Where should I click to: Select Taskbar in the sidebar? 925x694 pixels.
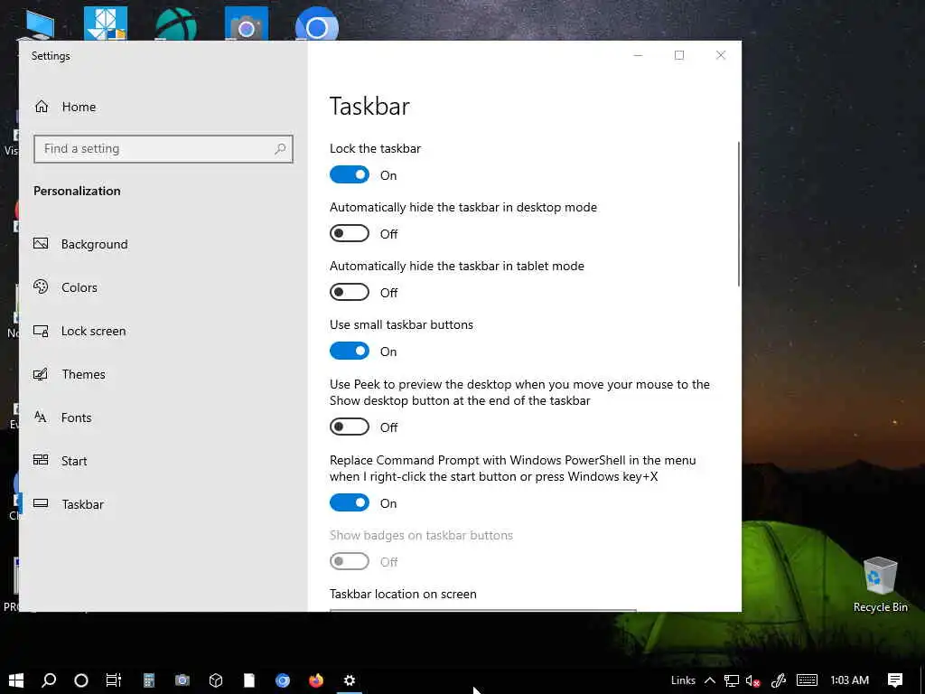point(69,504)
